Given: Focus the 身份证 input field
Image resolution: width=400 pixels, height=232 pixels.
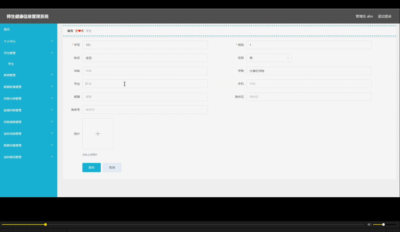Looking at the screenshot, I should tap(309, 96).
